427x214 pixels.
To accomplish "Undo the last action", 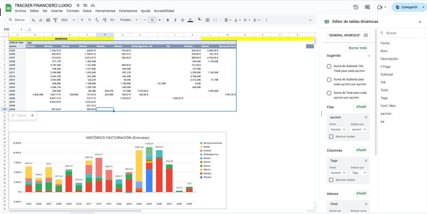I will (33, 20).
